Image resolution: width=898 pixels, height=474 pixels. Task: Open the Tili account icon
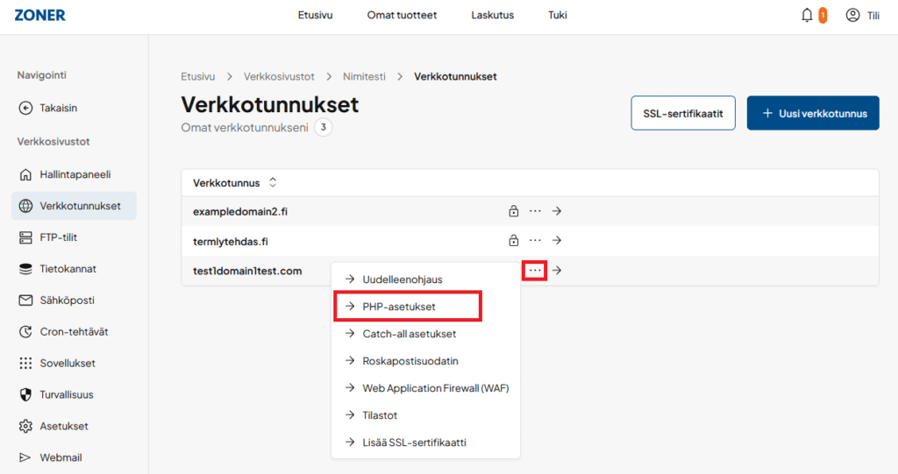pyautogui.click(x=852, y=15)
